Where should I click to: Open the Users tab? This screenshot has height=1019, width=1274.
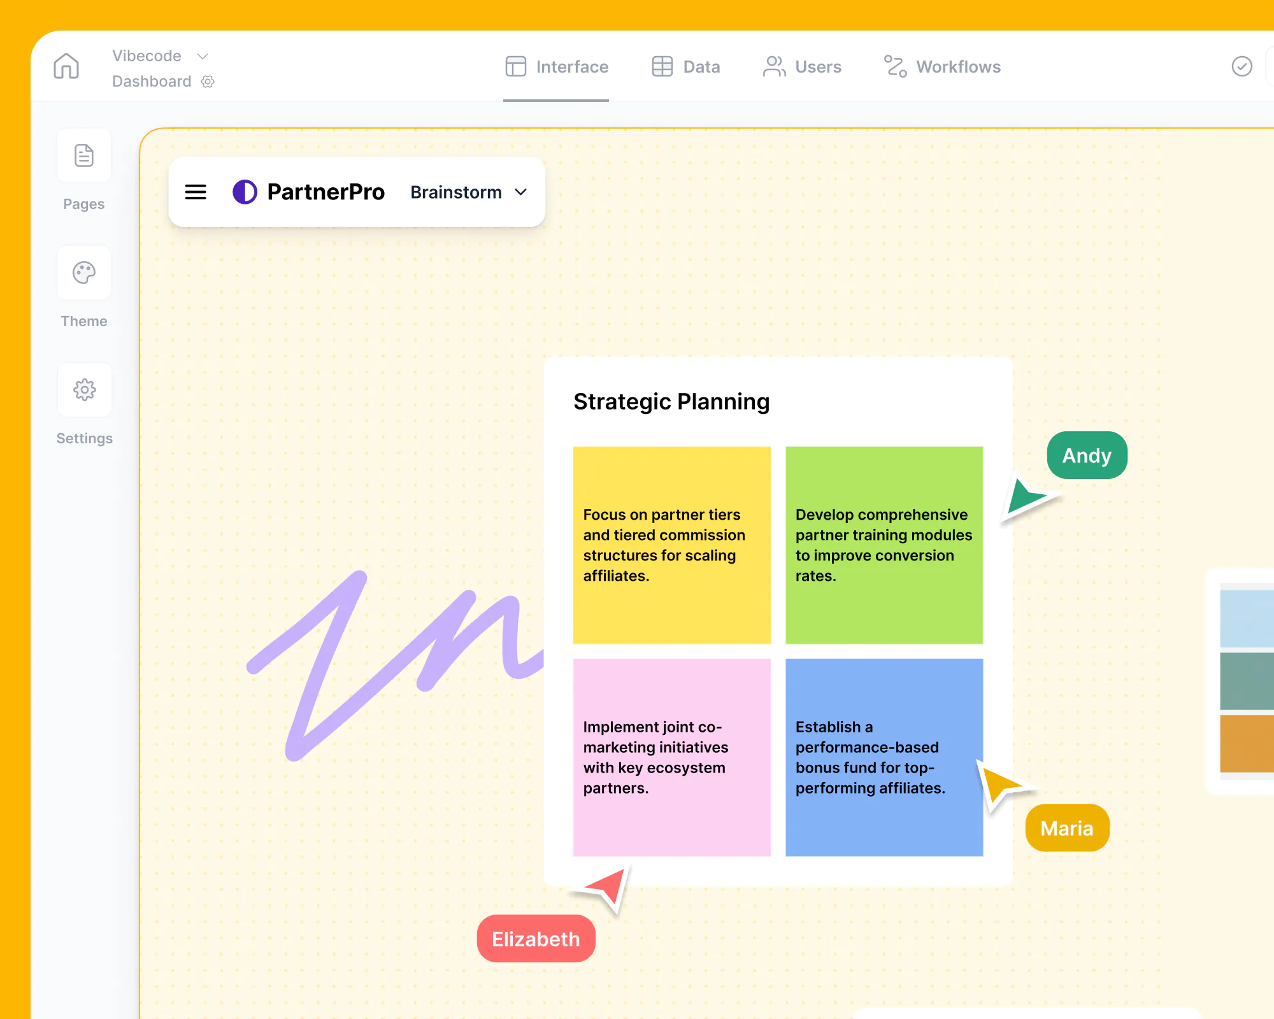(802, 67)
